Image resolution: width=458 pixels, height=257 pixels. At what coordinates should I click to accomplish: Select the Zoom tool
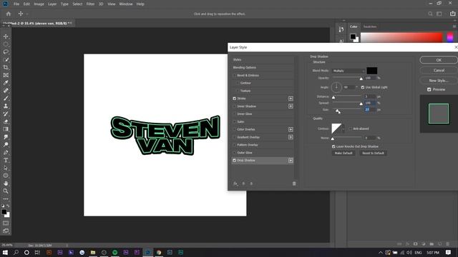click(6, 191)
